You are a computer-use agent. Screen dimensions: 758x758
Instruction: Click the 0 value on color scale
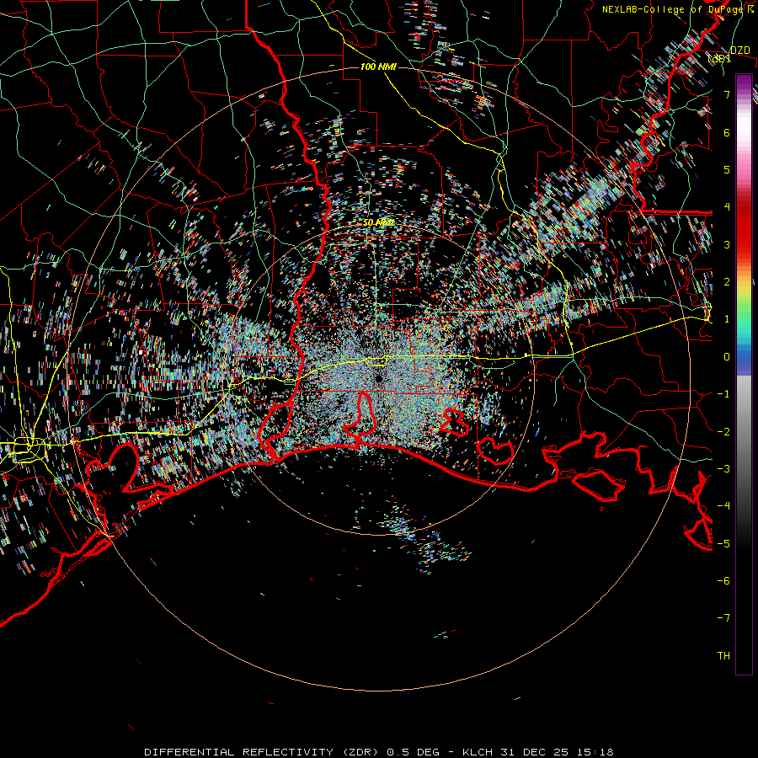[x=727, y=357]
